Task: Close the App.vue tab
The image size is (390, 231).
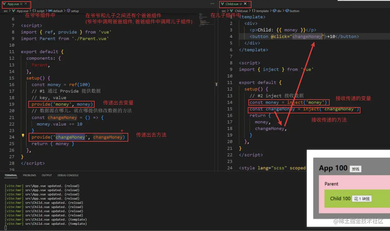Action: click(x=26, y=4)
